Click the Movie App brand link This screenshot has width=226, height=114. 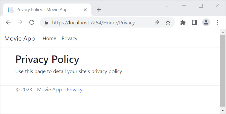coord(20,38)
